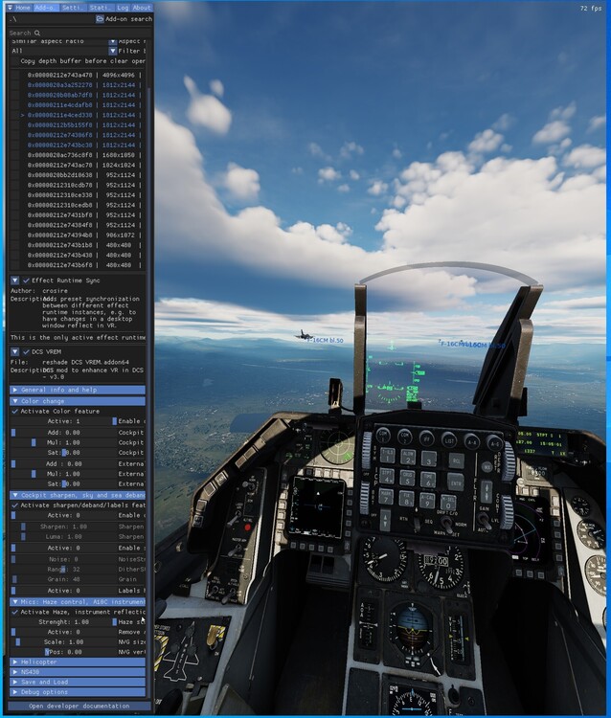Select buffer row 0x00000211e4ced338
The height and width of the screenshot is (718, 611).
(82, 115)
